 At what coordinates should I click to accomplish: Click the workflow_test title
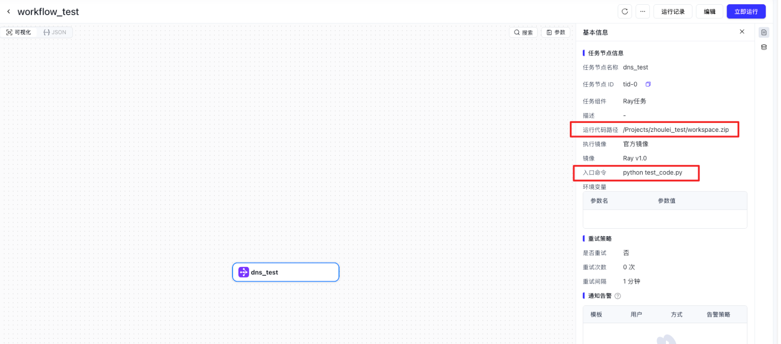(x=48, y=12)
